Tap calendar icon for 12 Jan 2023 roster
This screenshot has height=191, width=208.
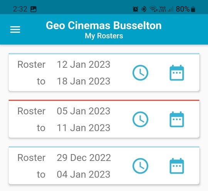(177, 73)
